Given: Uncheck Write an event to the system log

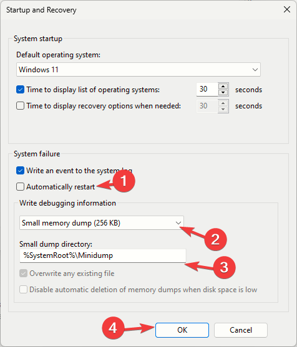Looking at the screenshot, I should pyautogui.click(x=20, y=171).
